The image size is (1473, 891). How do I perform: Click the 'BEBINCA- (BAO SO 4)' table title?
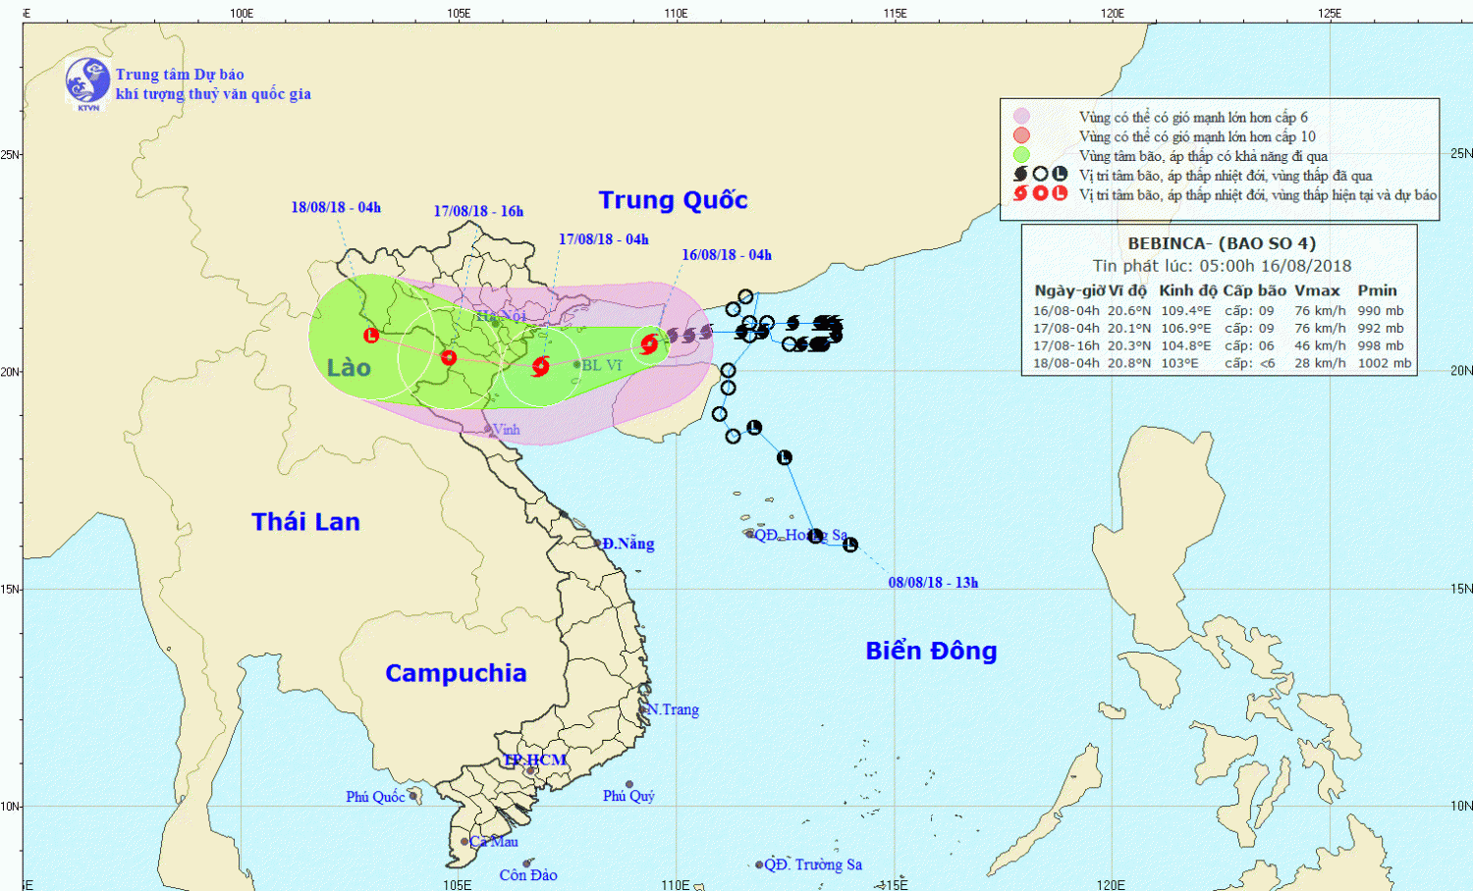coord(1222,243)
